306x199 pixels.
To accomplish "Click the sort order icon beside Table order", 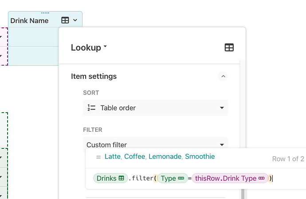I will click(92, 108).
